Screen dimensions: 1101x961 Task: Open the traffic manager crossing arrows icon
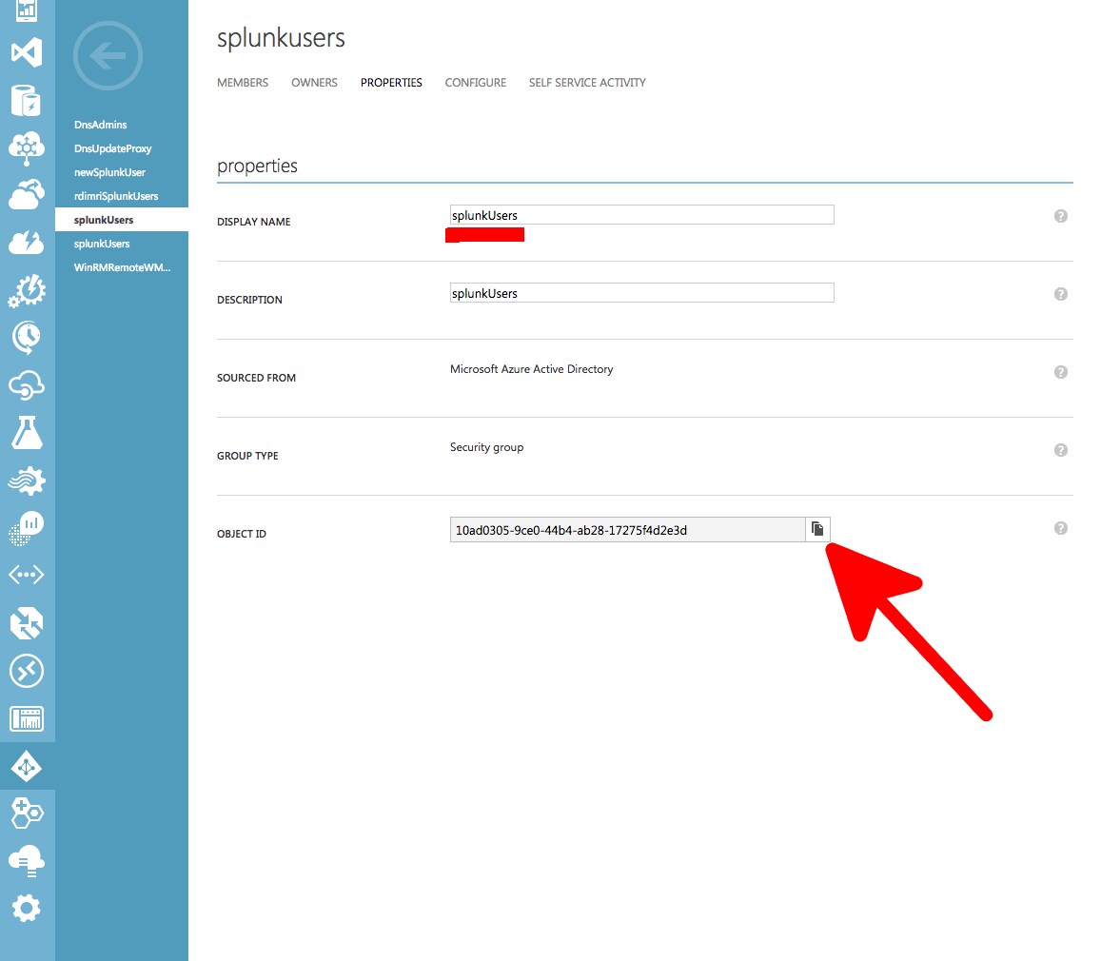[27, 623]
